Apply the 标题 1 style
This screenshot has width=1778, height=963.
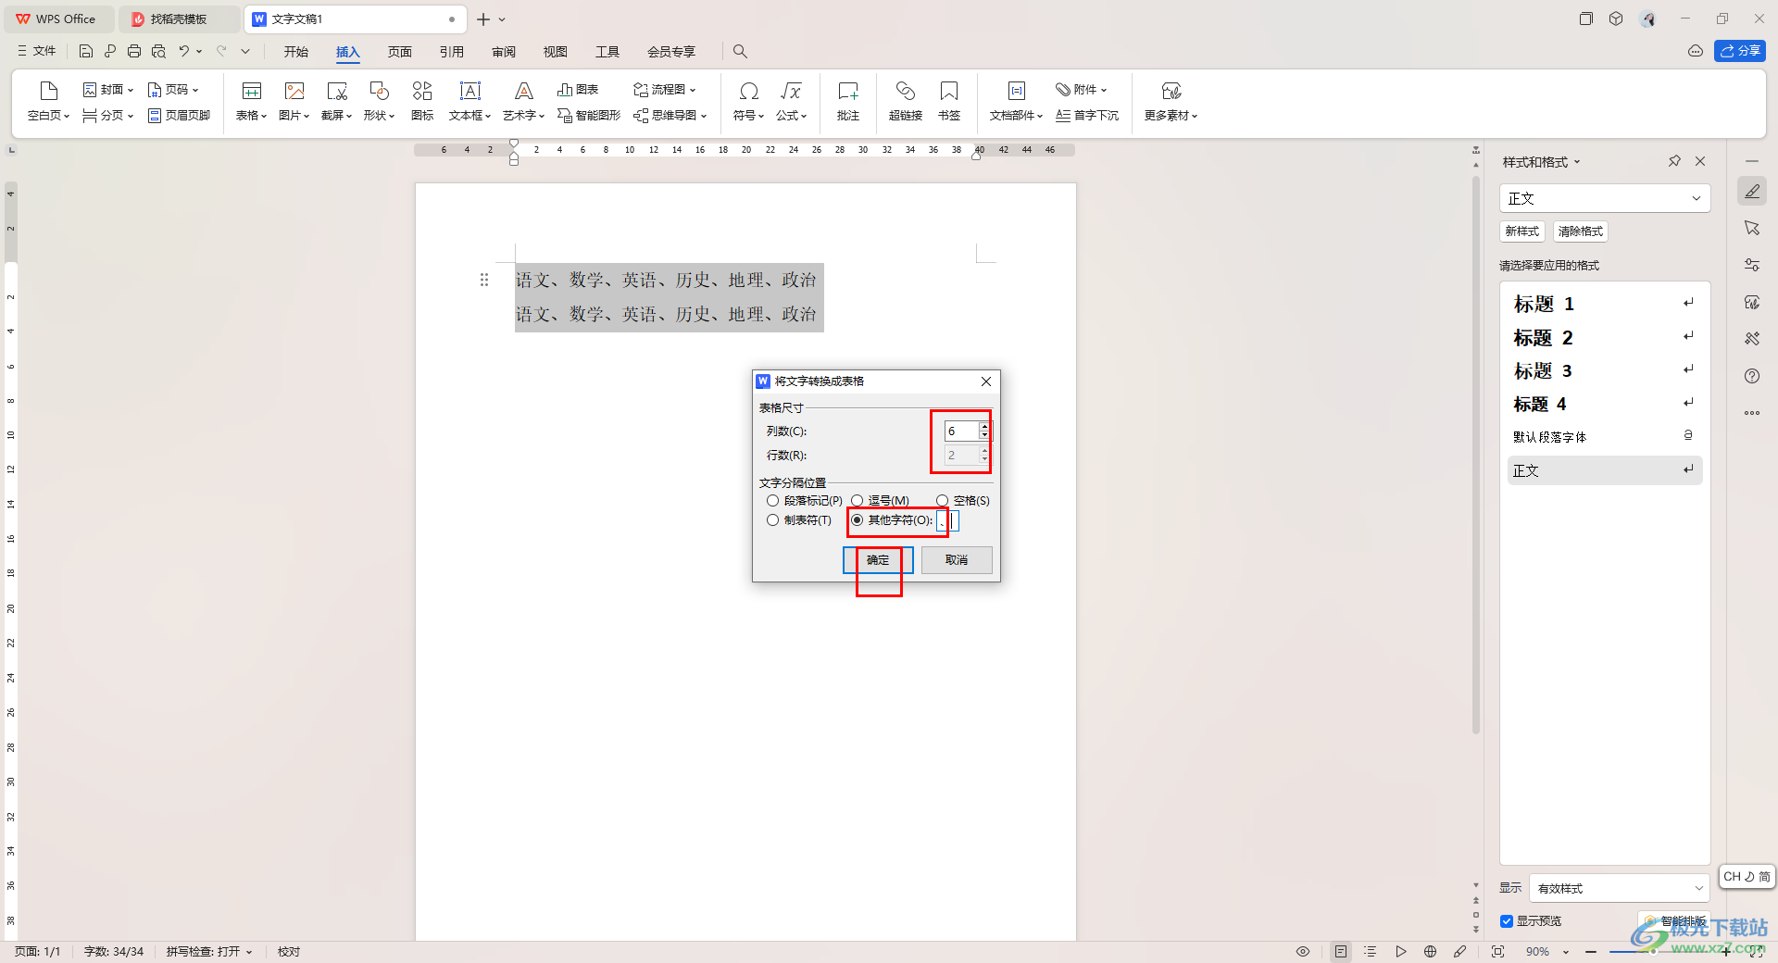[x=1605, y=304]
